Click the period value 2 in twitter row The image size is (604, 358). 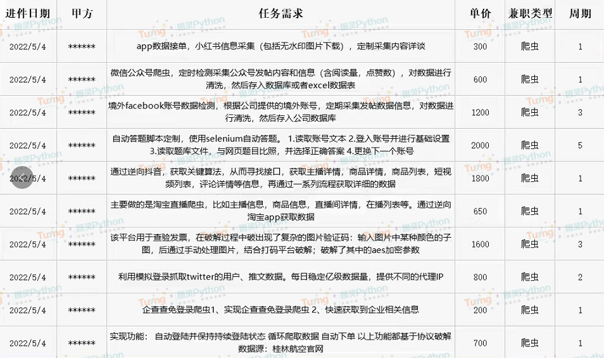[580, 277]
